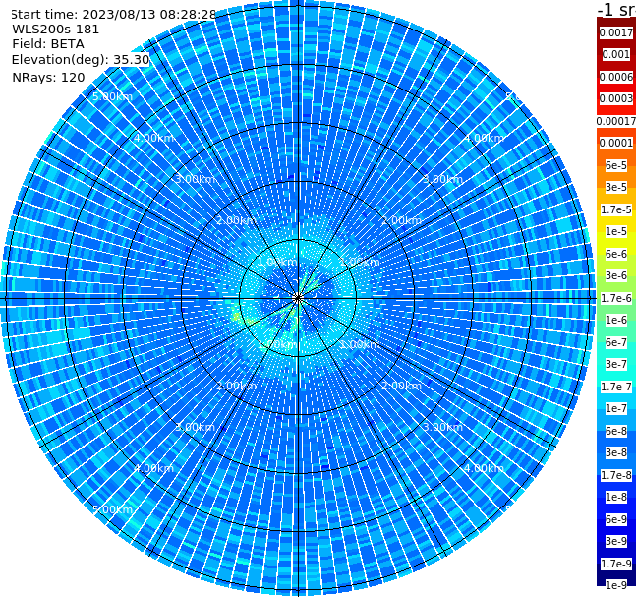Image resolution: width=636 pixels, height=597 pixels.
Task: Select the upper-right 2.00km range label
Action: click(401, 220)
